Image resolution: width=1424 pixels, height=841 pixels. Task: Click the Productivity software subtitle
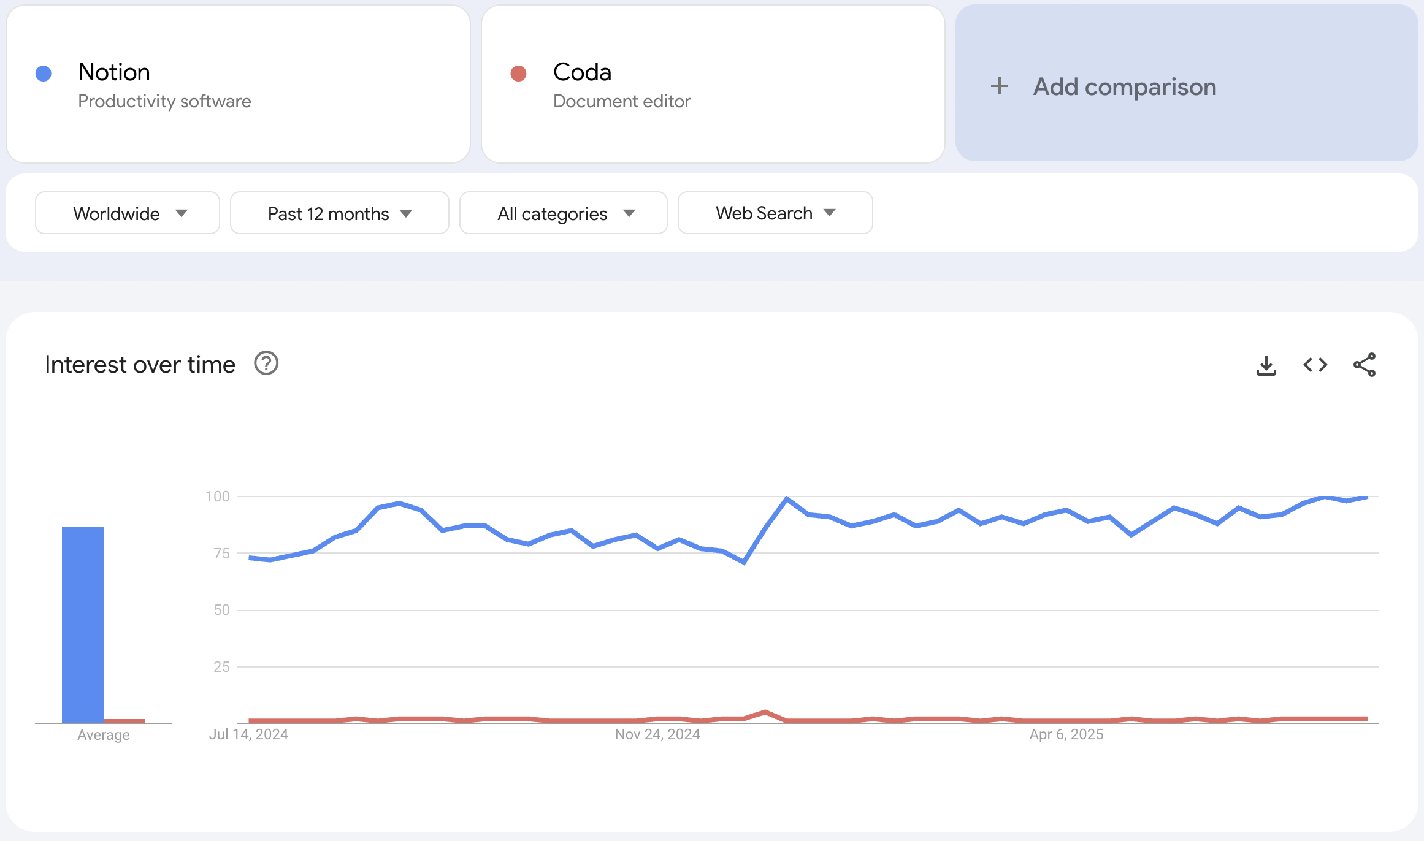coord(164,101)
